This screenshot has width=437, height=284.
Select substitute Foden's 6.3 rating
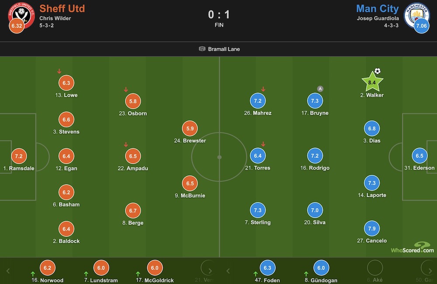[267, 267]
